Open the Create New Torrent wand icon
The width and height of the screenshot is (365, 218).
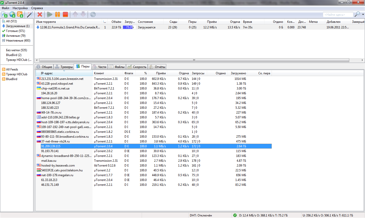click(x=30, y=14)
